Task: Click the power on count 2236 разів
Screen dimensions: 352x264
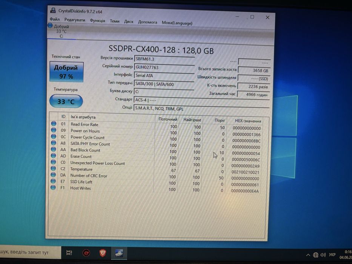Action: coord(254,86)
